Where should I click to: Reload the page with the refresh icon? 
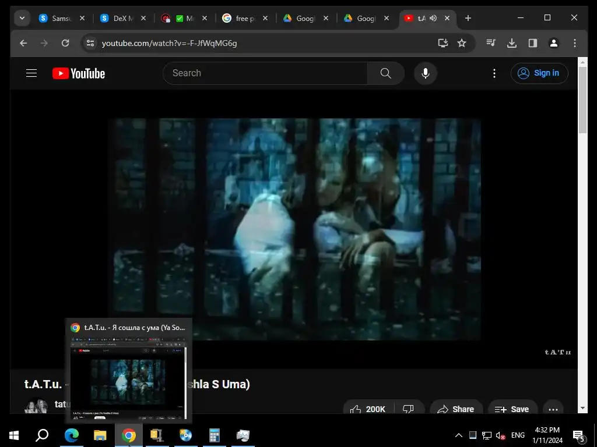click(x=65, y=43)
